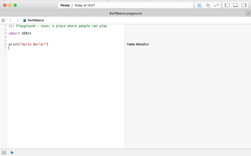Place cursor in print("Hello World!") line
Image resolution: width=251 pixels, height=156 pixels.
tap(28, 44)
